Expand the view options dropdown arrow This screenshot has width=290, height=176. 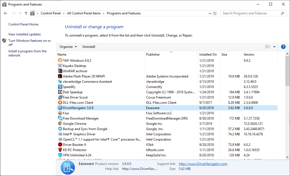pyautogui.click(x=274, y=47)
